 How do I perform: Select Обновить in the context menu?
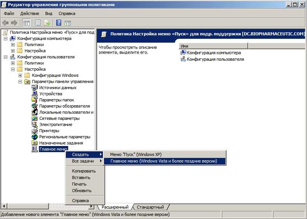[x=84, y=191]
